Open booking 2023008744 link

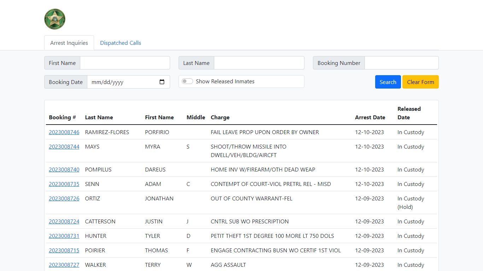(x=64, y=147)
